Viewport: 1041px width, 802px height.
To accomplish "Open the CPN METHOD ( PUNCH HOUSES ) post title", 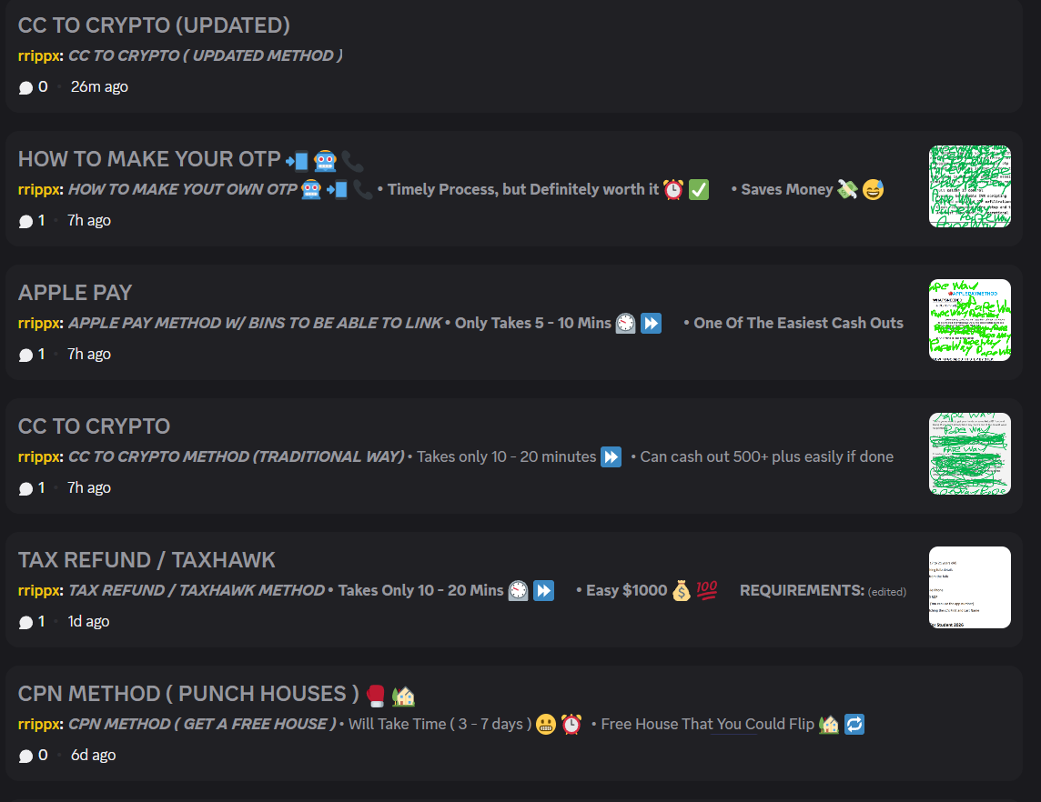I will (x=188, y=694).
